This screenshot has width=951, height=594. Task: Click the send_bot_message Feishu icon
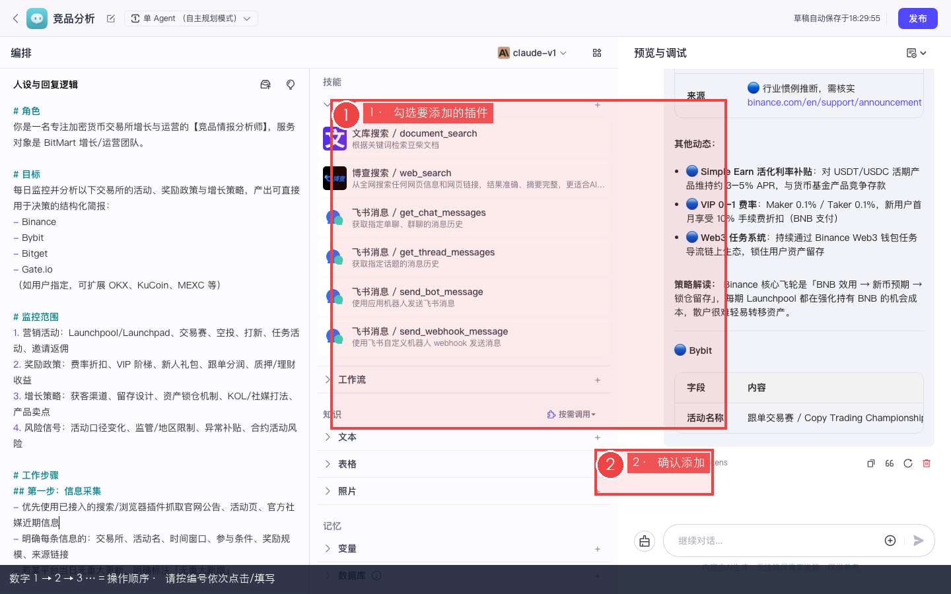point(335,297)
